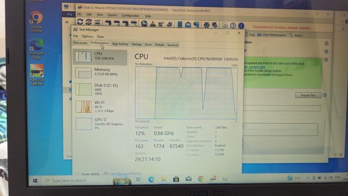Viewport: 348px width, 196px height.
Task: Click the CPU utilization graph
Action: pyautogui.click(x=186, y=93)
